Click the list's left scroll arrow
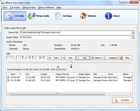Image resolution: width=140 pixels, height=111 pixels. click(8, 94)
